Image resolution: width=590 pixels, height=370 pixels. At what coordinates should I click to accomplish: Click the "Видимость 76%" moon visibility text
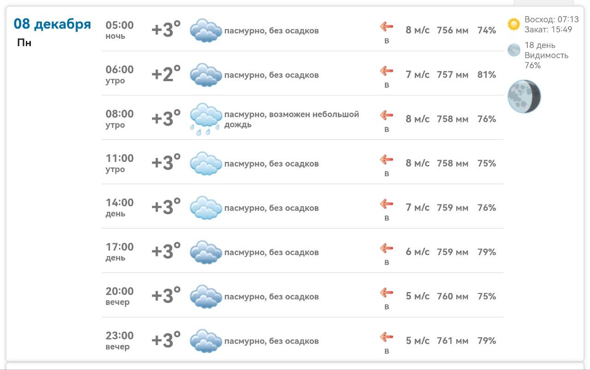coord(546,60)
